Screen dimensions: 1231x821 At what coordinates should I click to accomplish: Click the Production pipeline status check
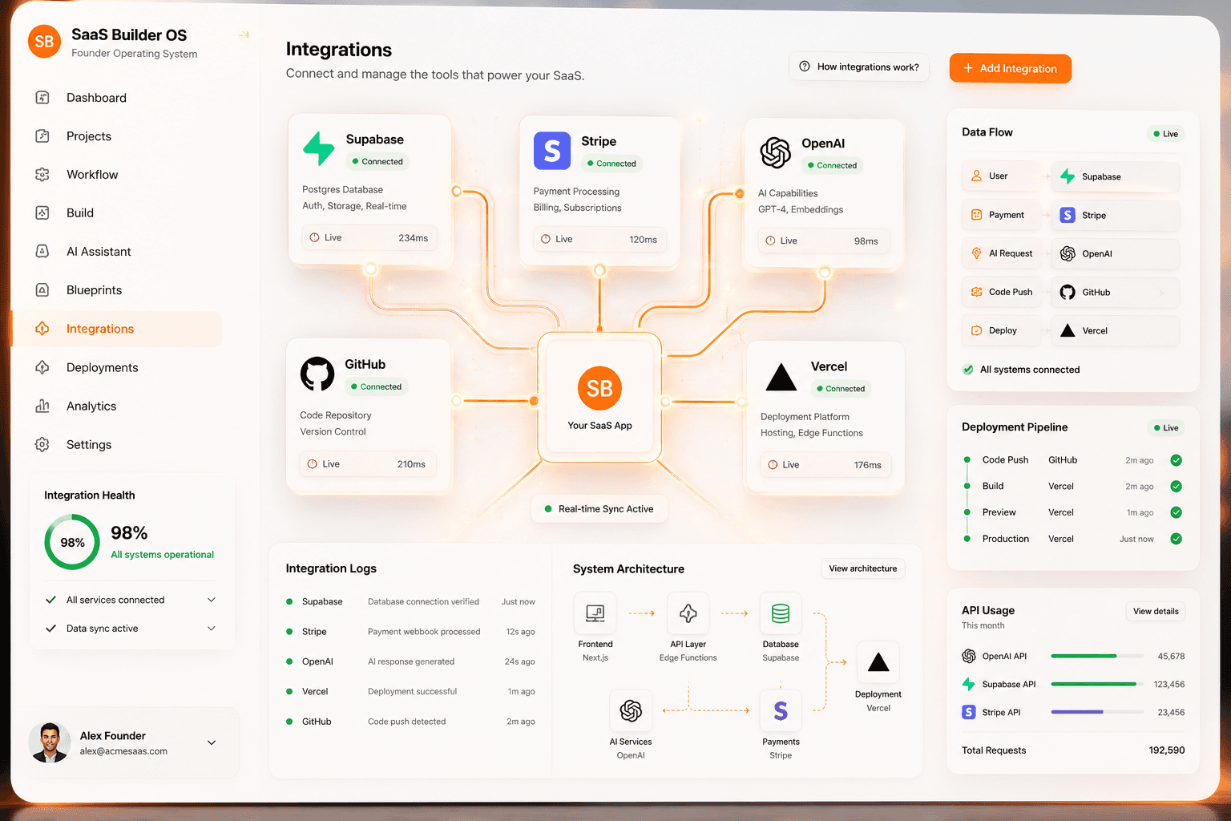[1176, 539]
